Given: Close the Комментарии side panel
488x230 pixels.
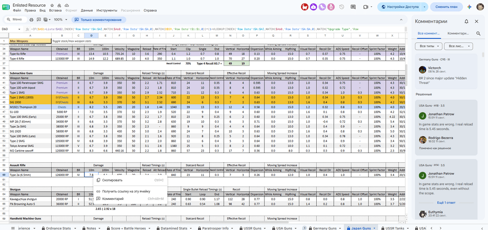Looking at the screenshot, I should tap(476, 21).
